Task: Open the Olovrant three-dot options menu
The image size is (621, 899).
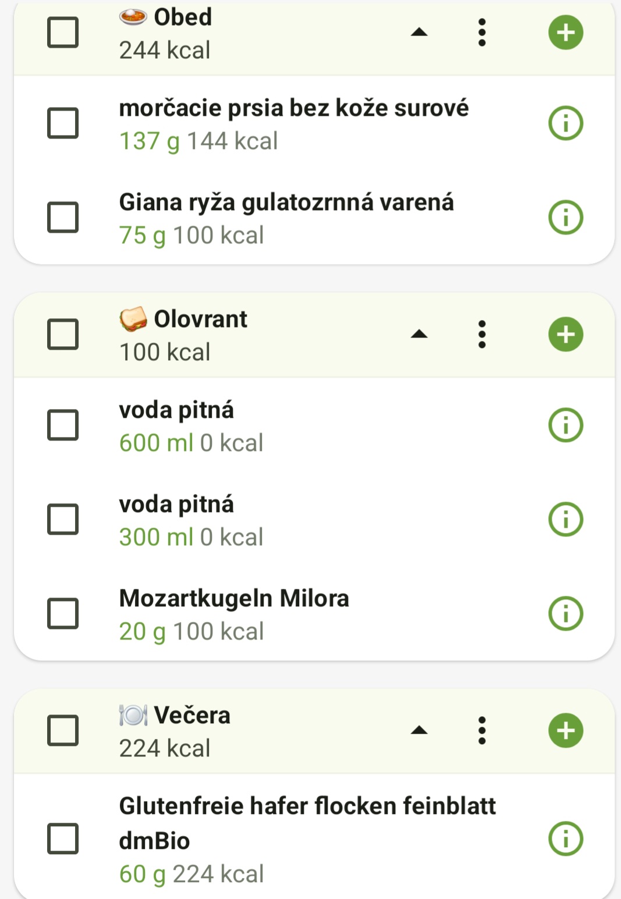Action: pyautogui.click(x=482, y=335)
